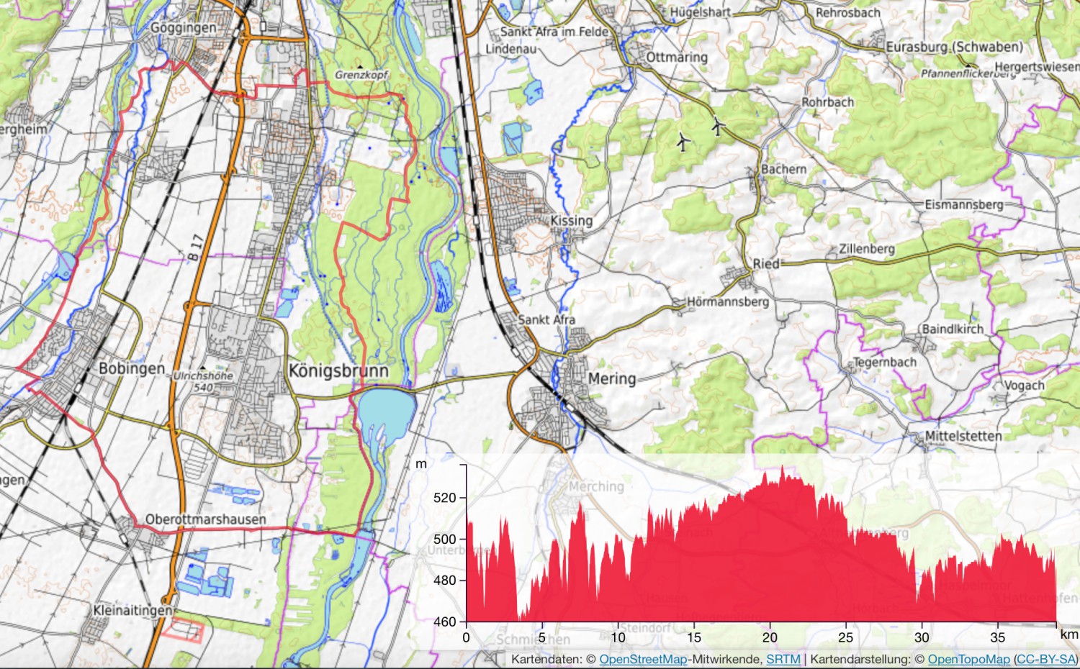The image size is (1080, 669).
Task: Click the elevation profile peak near 20 km
Action: coord(783,468)
